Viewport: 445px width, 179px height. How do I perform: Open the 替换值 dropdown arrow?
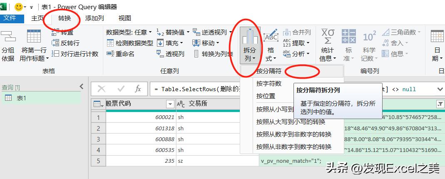click(x=188, y=32)
